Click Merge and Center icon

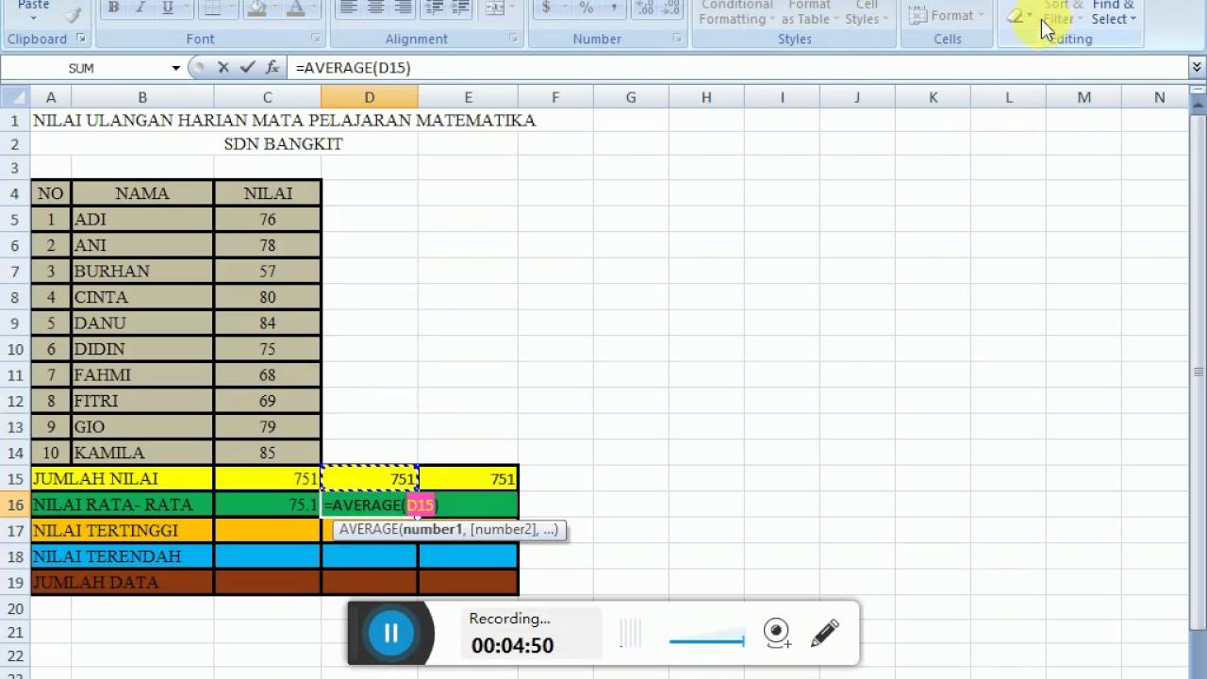click(493, 8)
